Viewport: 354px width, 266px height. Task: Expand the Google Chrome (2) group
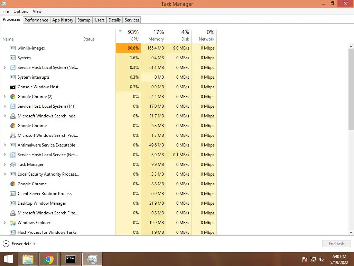(x=5, y=97)
